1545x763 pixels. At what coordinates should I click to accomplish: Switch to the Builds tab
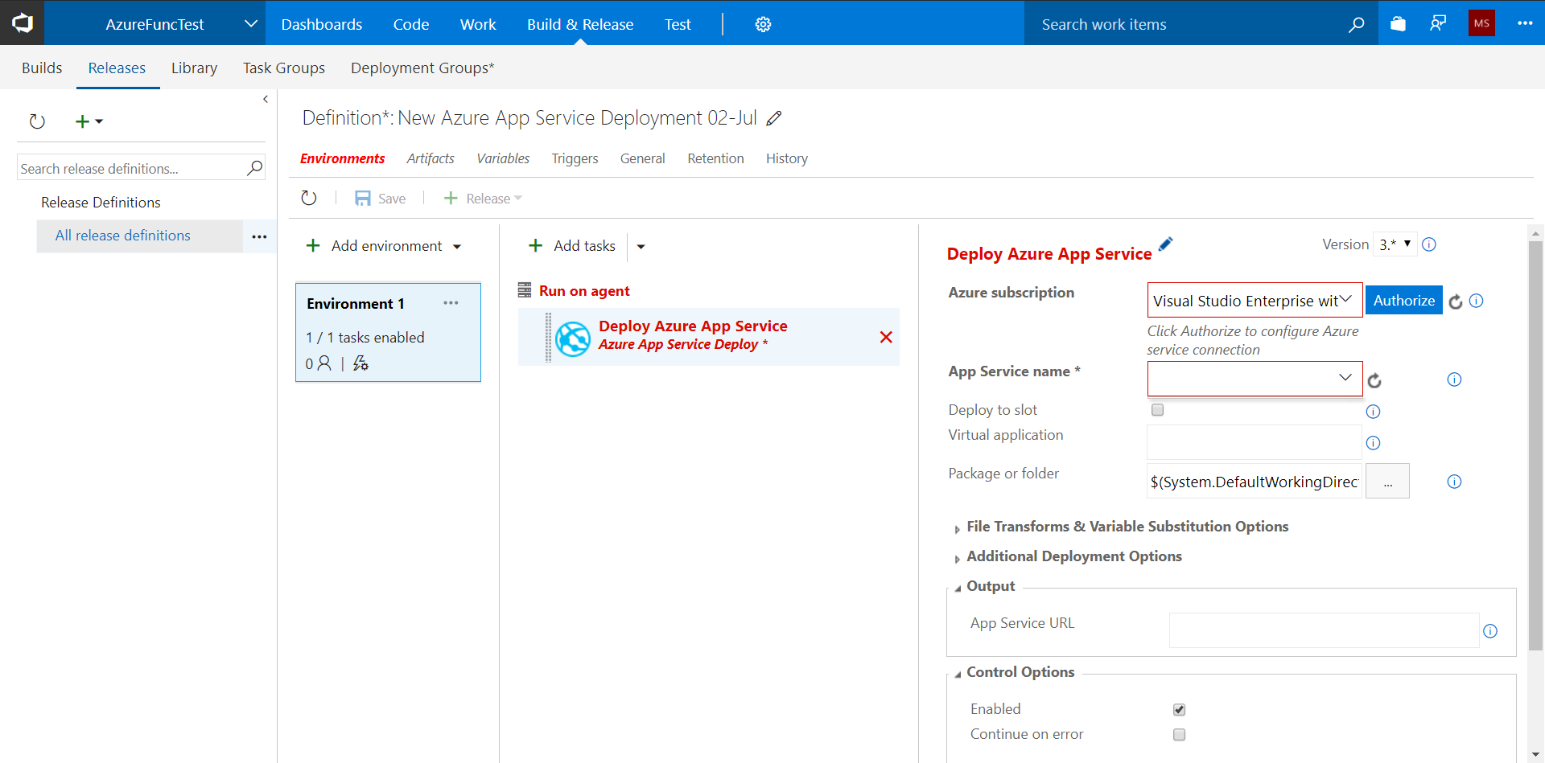[x=42, y=68]
